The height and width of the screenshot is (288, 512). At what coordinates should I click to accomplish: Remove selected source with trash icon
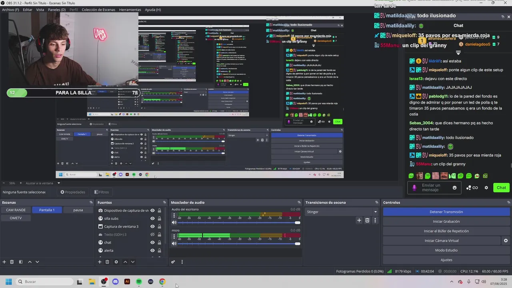(x=107, y=262)
